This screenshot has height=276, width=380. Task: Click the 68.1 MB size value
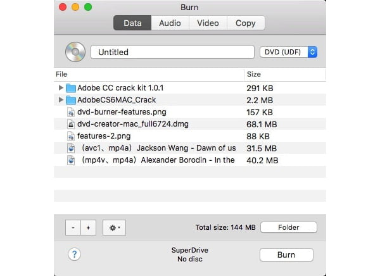click(x=262, y=124)
